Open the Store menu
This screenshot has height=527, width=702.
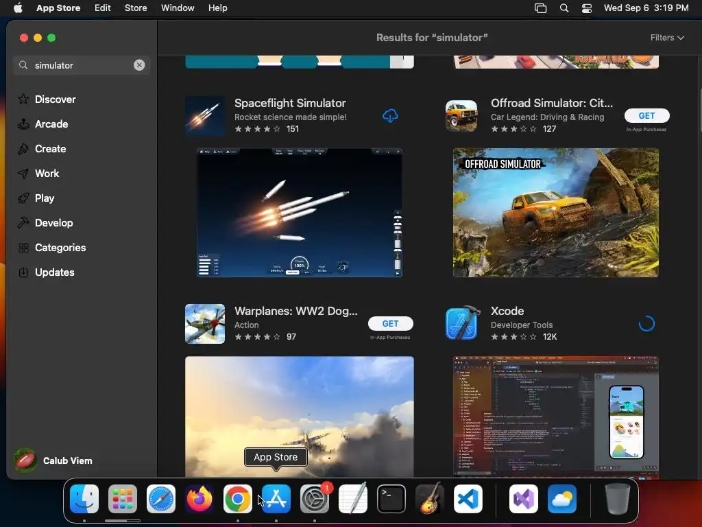[136, 8]
